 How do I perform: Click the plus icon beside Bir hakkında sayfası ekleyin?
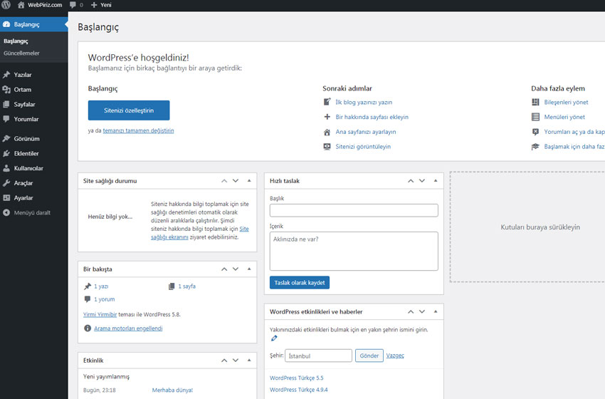(327, 117)
